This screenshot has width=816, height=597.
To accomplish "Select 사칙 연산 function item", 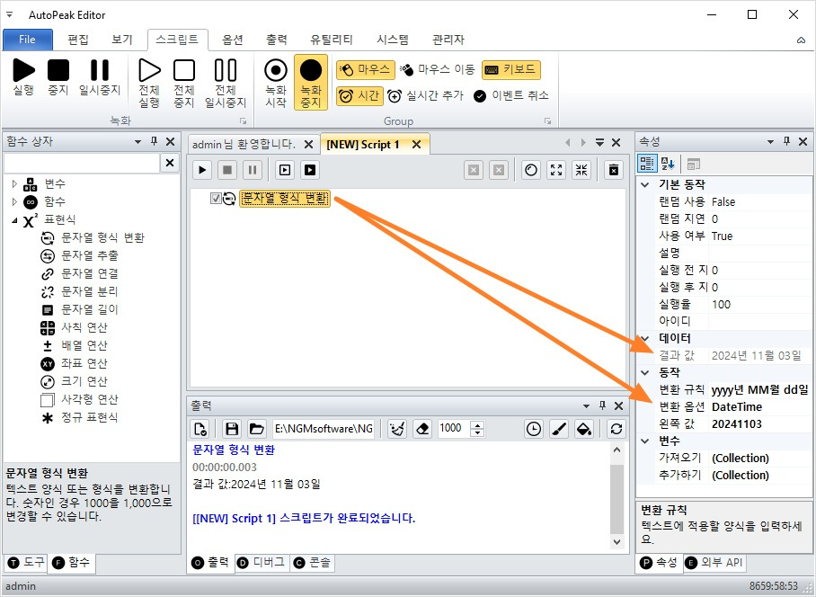I will [x=84, y=327].
